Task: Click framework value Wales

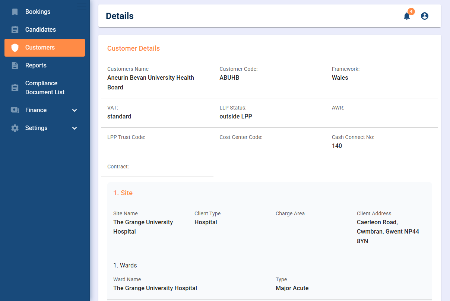Action: coord(340,78)
